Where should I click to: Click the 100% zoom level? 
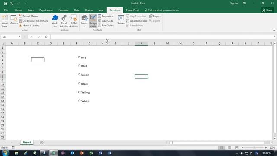coord(272,147)
